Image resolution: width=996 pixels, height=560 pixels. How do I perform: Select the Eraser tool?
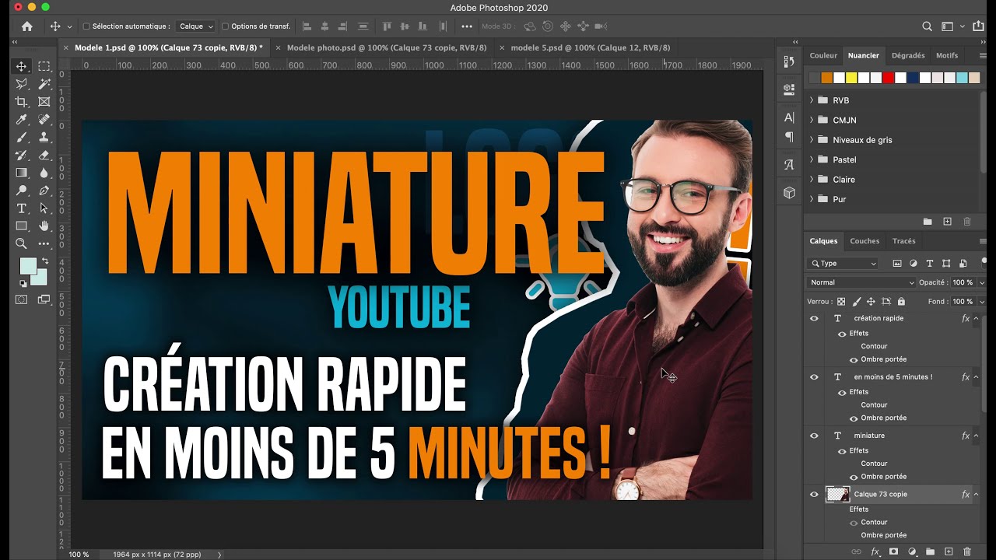coord(44,155)
